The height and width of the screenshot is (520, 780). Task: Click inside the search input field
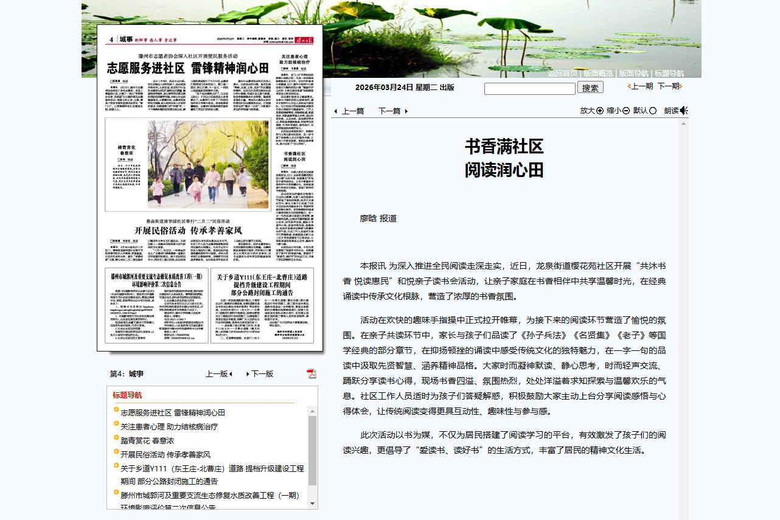528,88
